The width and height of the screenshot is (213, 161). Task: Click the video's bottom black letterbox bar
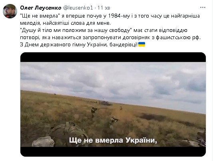[113, 152]
